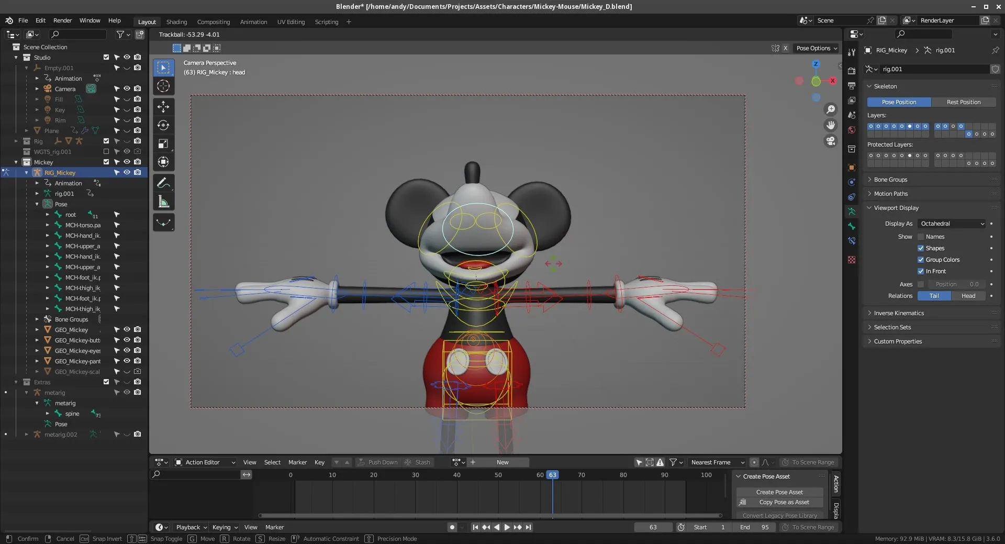Expand the Bone Groups panel
The width and height of the screenshot is (1005, 544).
(890, 180)
